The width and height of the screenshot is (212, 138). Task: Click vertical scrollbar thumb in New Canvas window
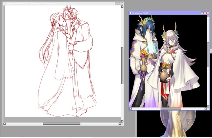point(208,55)
